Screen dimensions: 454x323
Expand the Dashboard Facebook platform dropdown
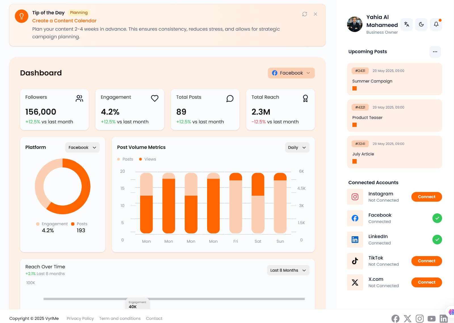[x=291, y=73]
